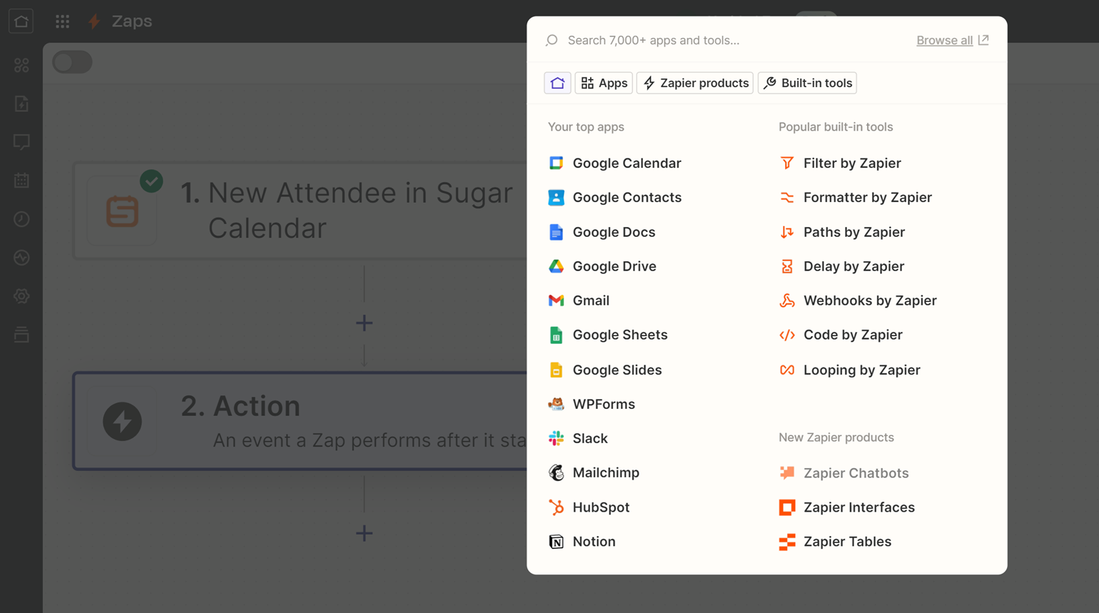Click the Zapier Chatbots icon
The width and height of the screenshot is (1099, 613).
pos(787,472)
